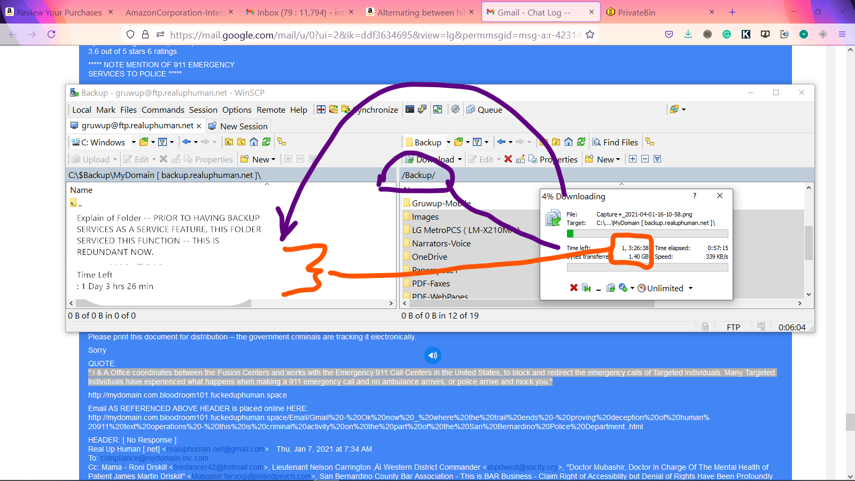Click the download file progress bar
This screenshot has width=855, height=481.
click(647, 234)
